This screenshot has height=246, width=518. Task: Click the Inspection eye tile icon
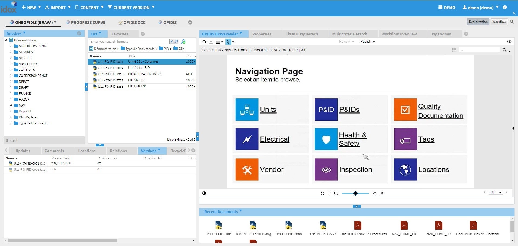pyautogui.click(x=326, y=169)
